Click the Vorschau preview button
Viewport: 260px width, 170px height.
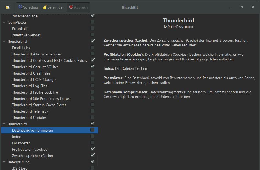point(28,7)
